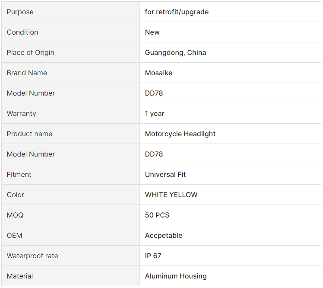Select the 'Mosaike' brand value
The height and width of the screenshot is (288, 323).
click(x=158, y=73)
